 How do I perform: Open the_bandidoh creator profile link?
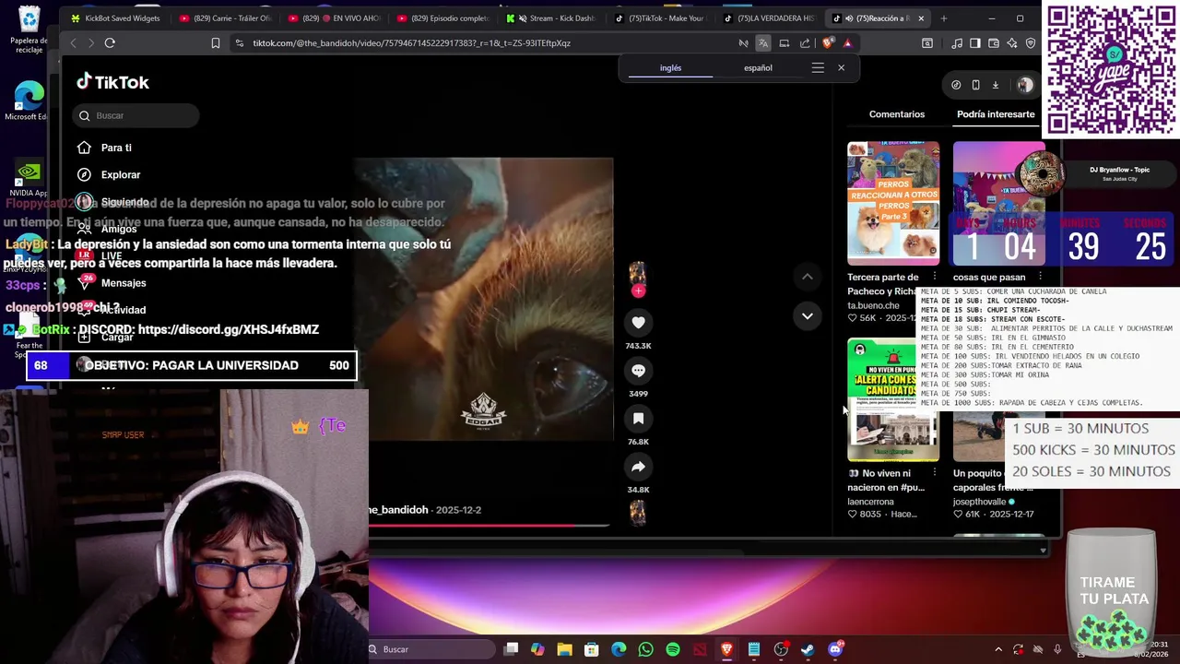tap(398, 510)
